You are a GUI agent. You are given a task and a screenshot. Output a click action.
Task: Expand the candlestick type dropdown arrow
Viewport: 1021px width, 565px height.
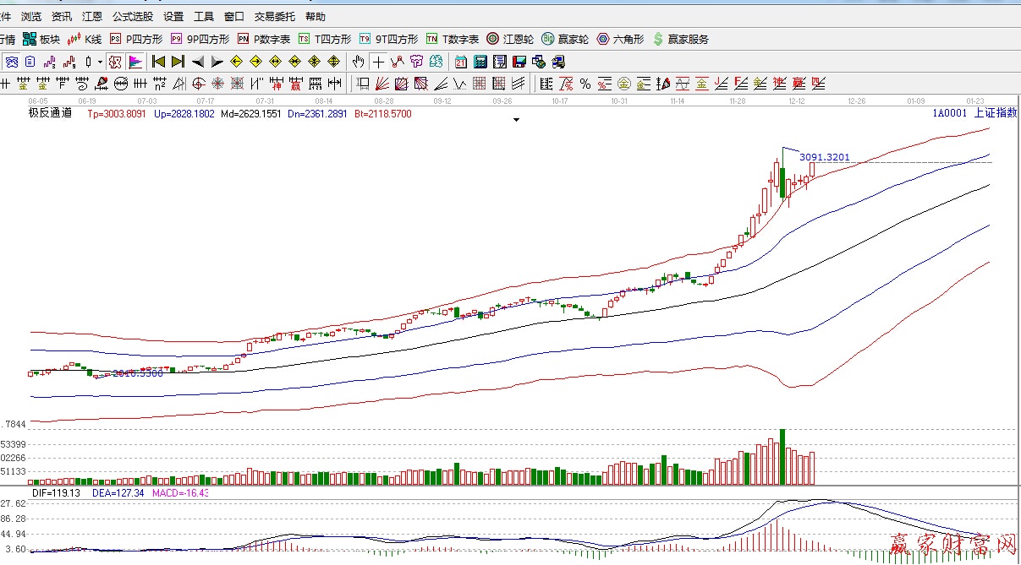pyautogui.click(x=100, y=62)
